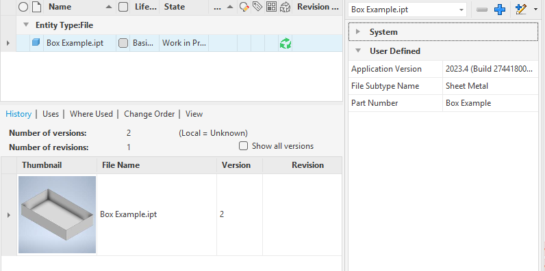
Task: Click the (Local = Unknown) text
Action: click(213, 133)
